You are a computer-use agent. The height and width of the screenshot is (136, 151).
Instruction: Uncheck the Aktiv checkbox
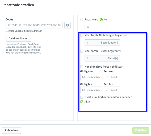point(82,102)
